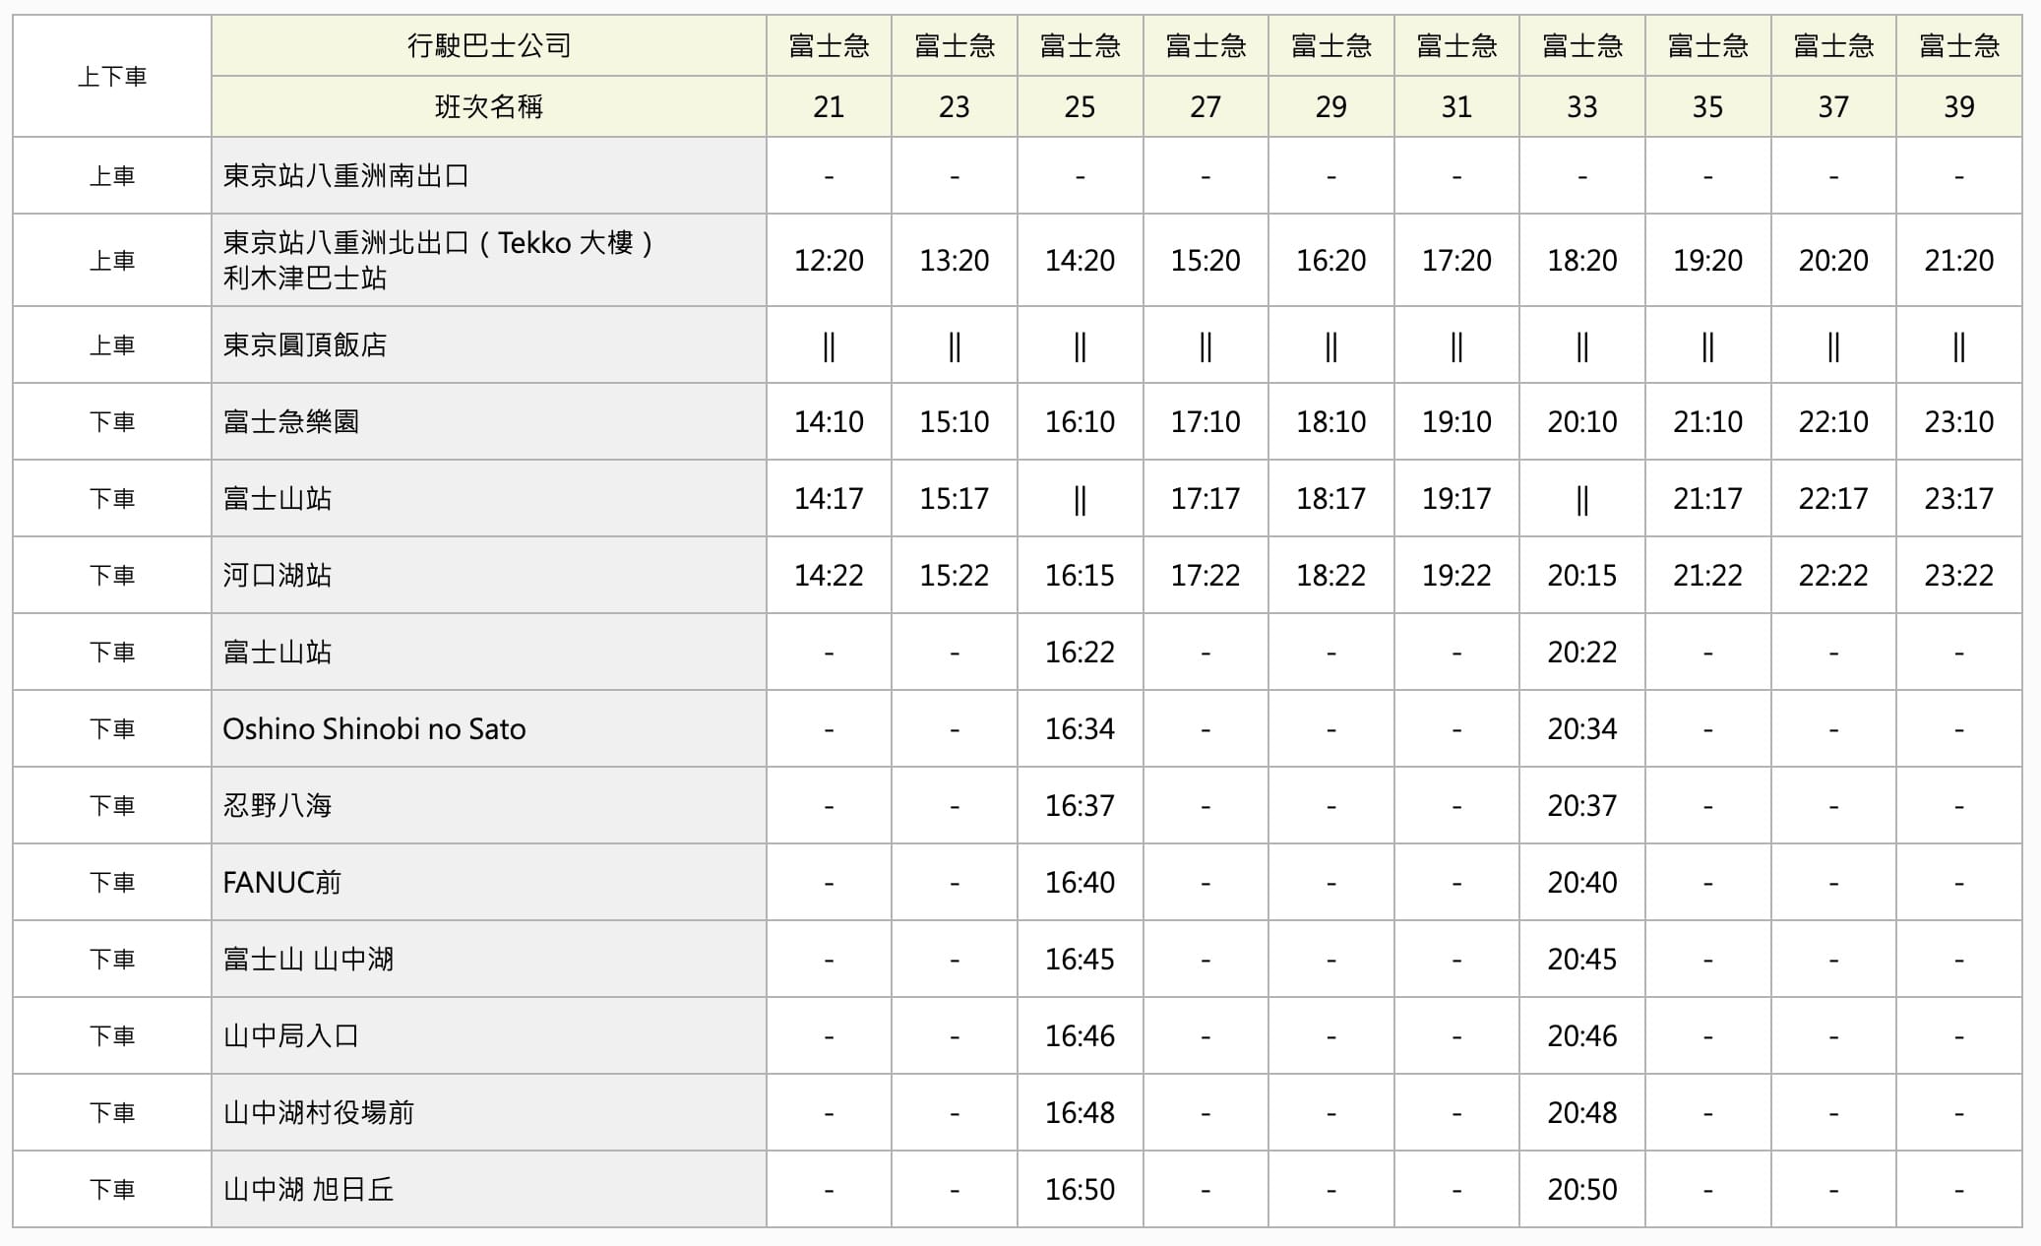Select the FANUC前 stop name

click(281, 882)
